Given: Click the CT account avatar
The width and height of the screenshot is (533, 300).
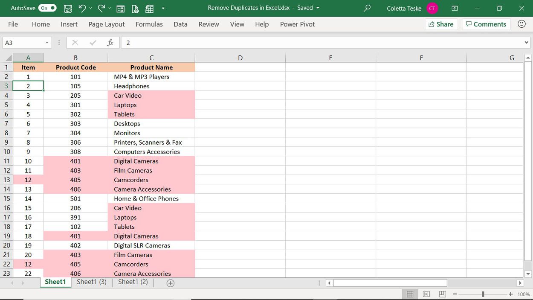Looking at the screenshot, I should pos(432,8).
